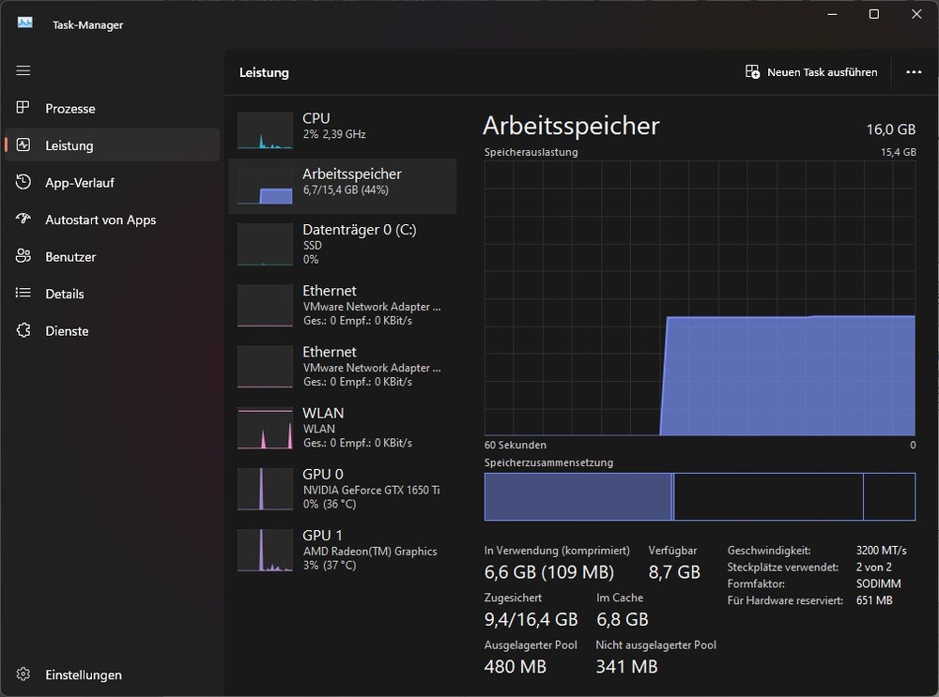Click the Neuen Task ausführen icon

(752, 72)
